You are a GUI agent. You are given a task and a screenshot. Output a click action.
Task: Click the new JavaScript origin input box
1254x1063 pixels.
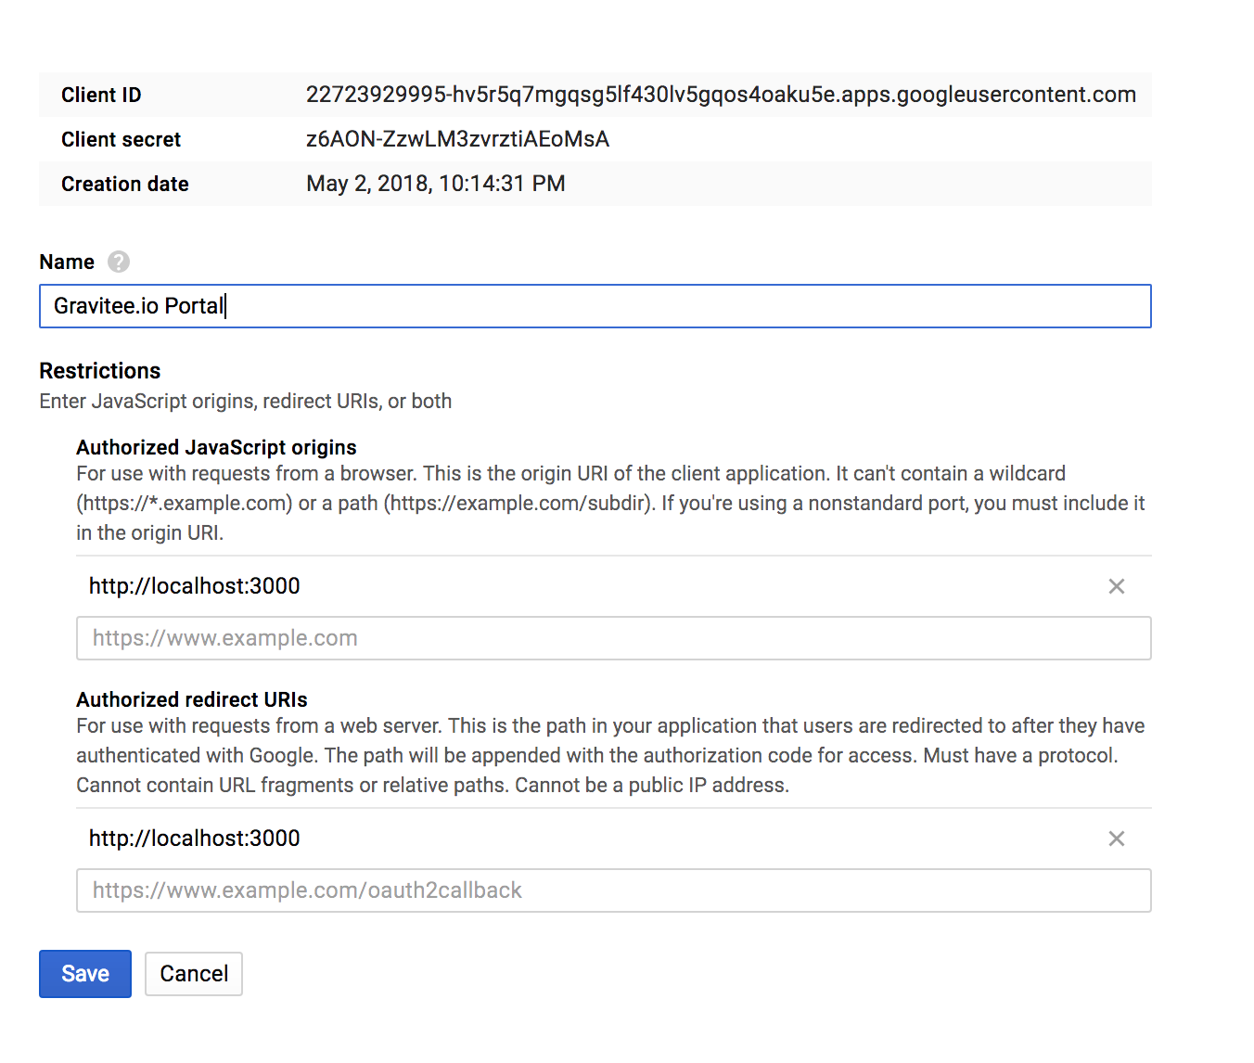[612, 638]
